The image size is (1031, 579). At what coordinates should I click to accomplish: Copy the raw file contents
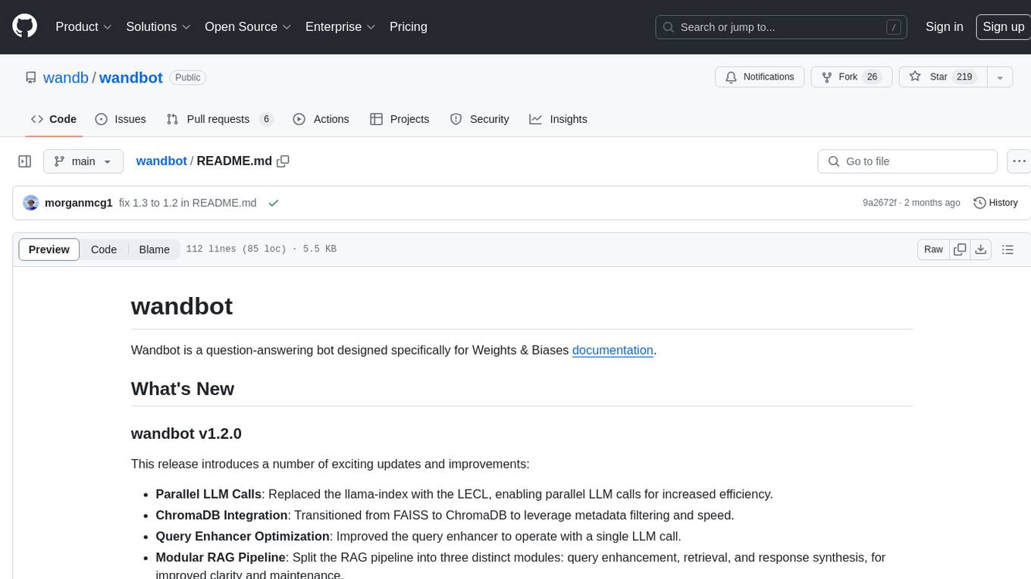[960, 249]
